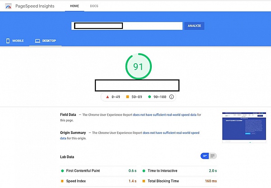Click the 0.6 s value

[x=132, y=171]
